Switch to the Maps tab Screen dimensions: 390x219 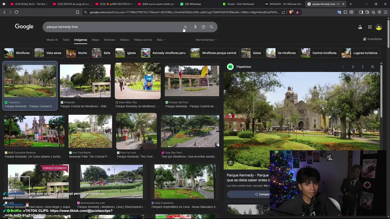pos(96,40)
